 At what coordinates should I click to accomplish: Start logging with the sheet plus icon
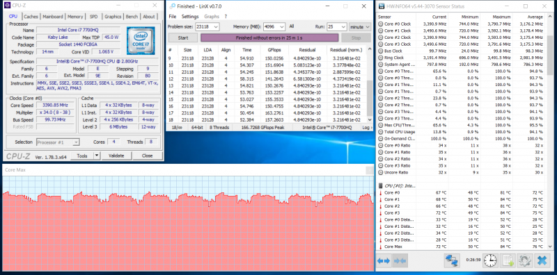(508, 261)
